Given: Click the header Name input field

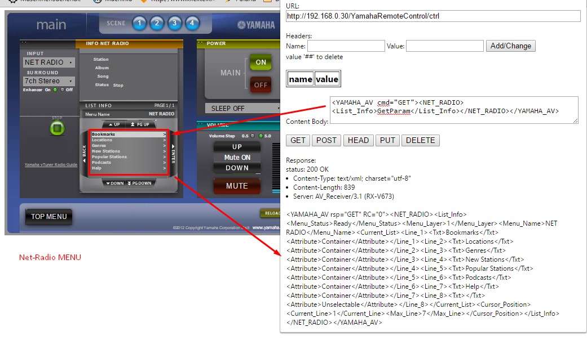Looking at the screenshot, I should click(x=346, y=46).
